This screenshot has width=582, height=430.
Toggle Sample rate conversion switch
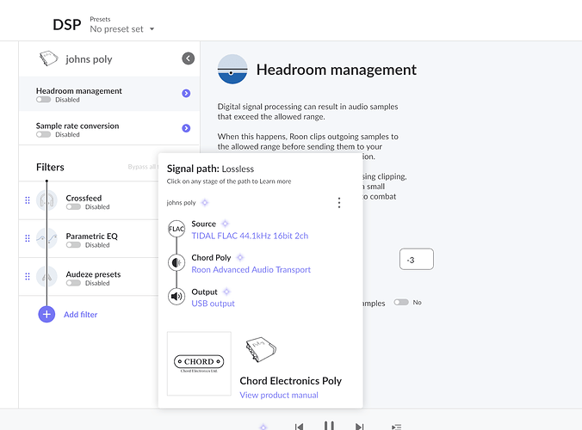[x=43, y=134]
